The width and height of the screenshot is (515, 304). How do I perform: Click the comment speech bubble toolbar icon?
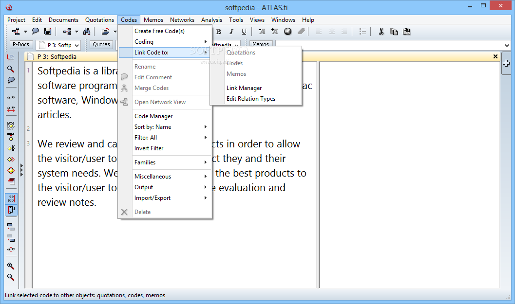pos(36,32)
